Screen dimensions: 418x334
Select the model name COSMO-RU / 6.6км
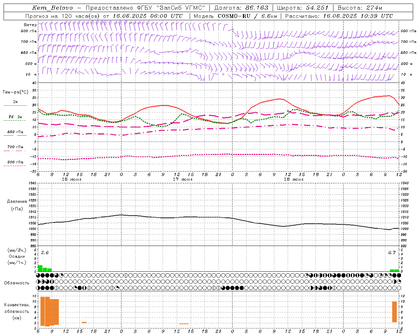click(247, 16)
